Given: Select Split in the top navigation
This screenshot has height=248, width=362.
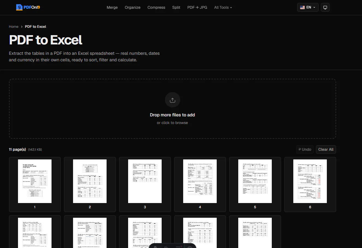Looking at the screenshot, I should [176, 7].
